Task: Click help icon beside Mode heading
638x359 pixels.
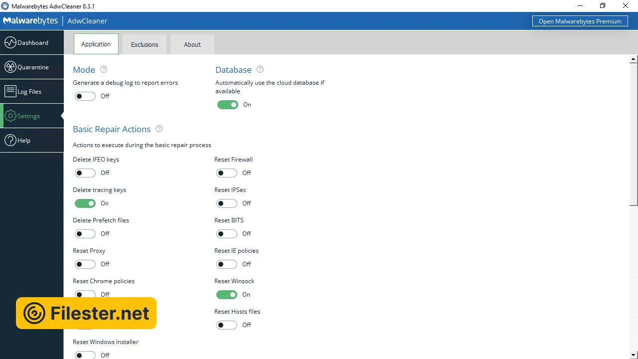Action: pyautogui.click(x=104, y=70)
